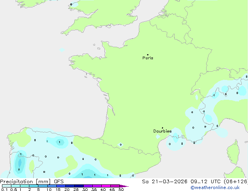This screenshot has height=191, width=248.
Task: Click the legend scale label '10'
Action: click(x=49, y=189)
